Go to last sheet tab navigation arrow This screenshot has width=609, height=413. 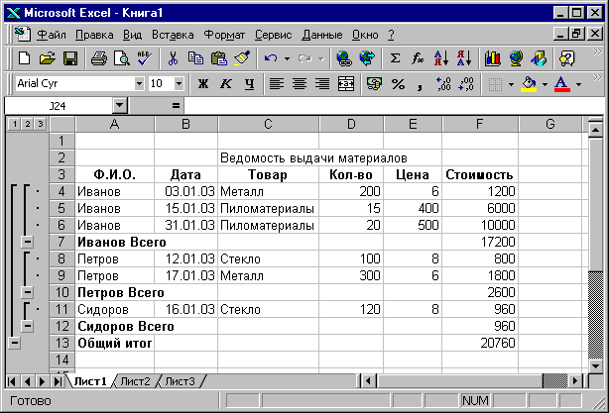click(58, 381)
